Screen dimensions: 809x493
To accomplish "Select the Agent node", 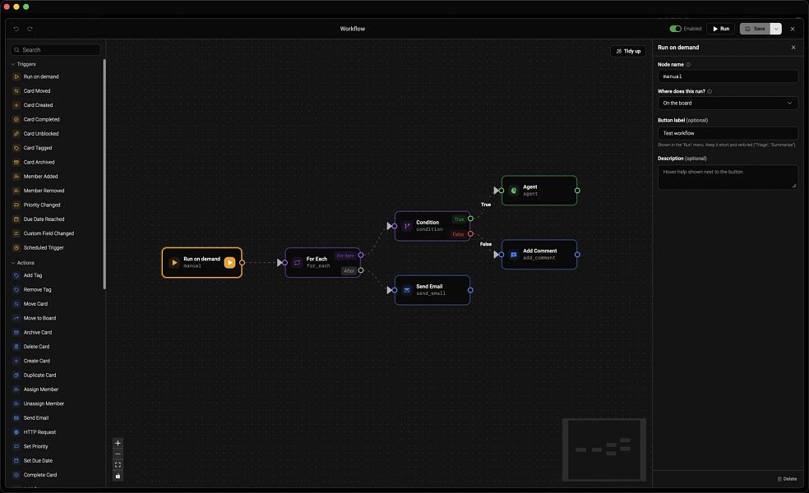I will (539, 191).
